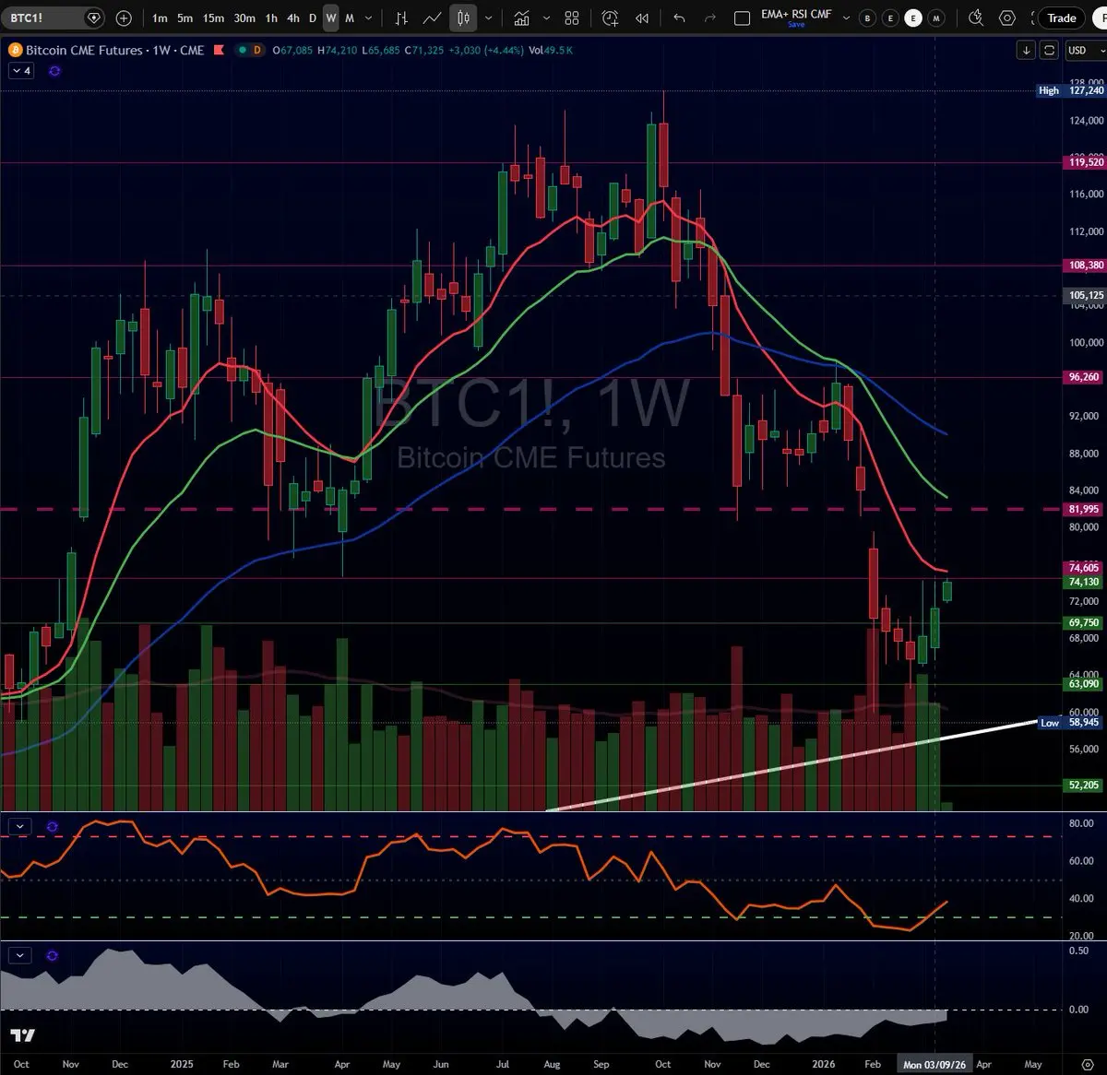The image size is (1107, 1075).
Task: Expand the indicators favorites dropdown arrow
Action: 547,18
